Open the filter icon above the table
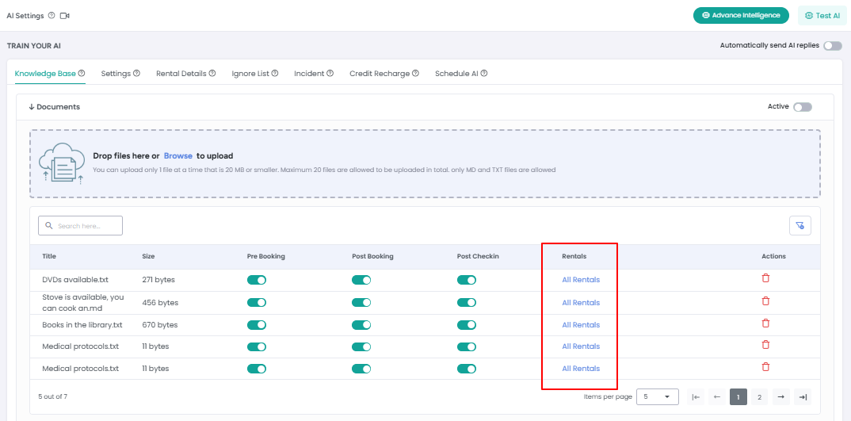This screenshot has width=851, height=421. click(x=800, y=225)
